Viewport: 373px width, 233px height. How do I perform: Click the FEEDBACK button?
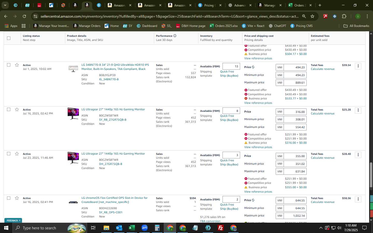click(x=13, y=221)
